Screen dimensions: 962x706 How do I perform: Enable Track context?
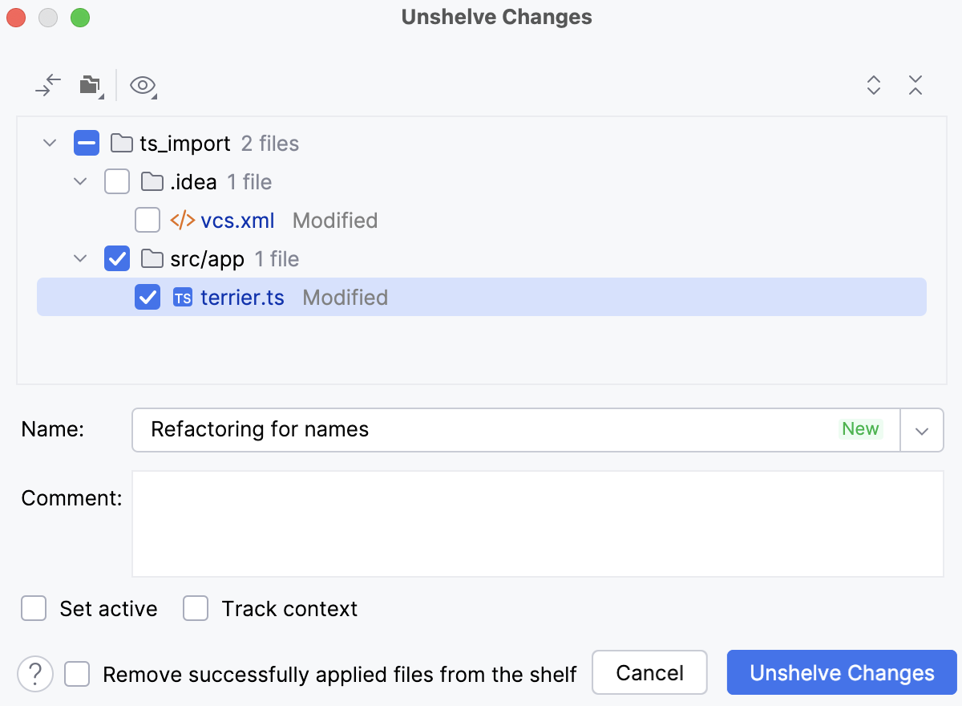[196, 608]
